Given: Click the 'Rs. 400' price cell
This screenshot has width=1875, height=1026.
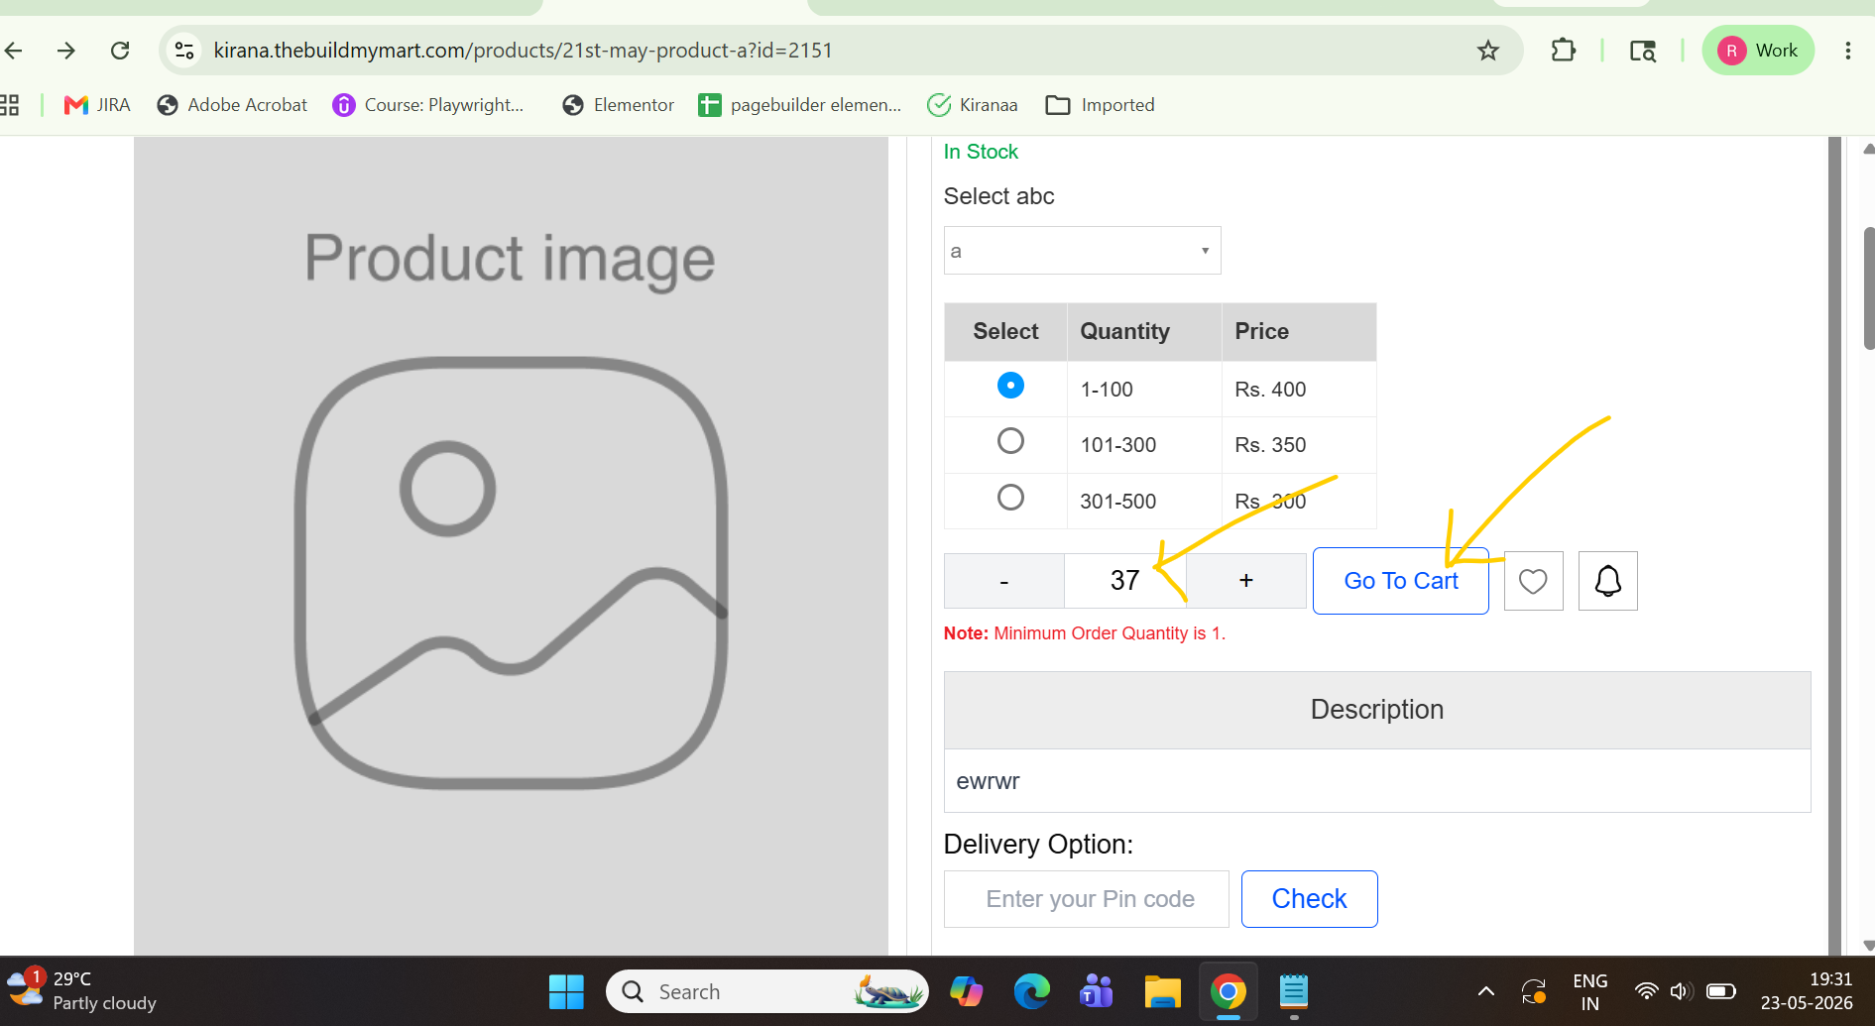Looking at the screenshot, I should (1299, 390).
